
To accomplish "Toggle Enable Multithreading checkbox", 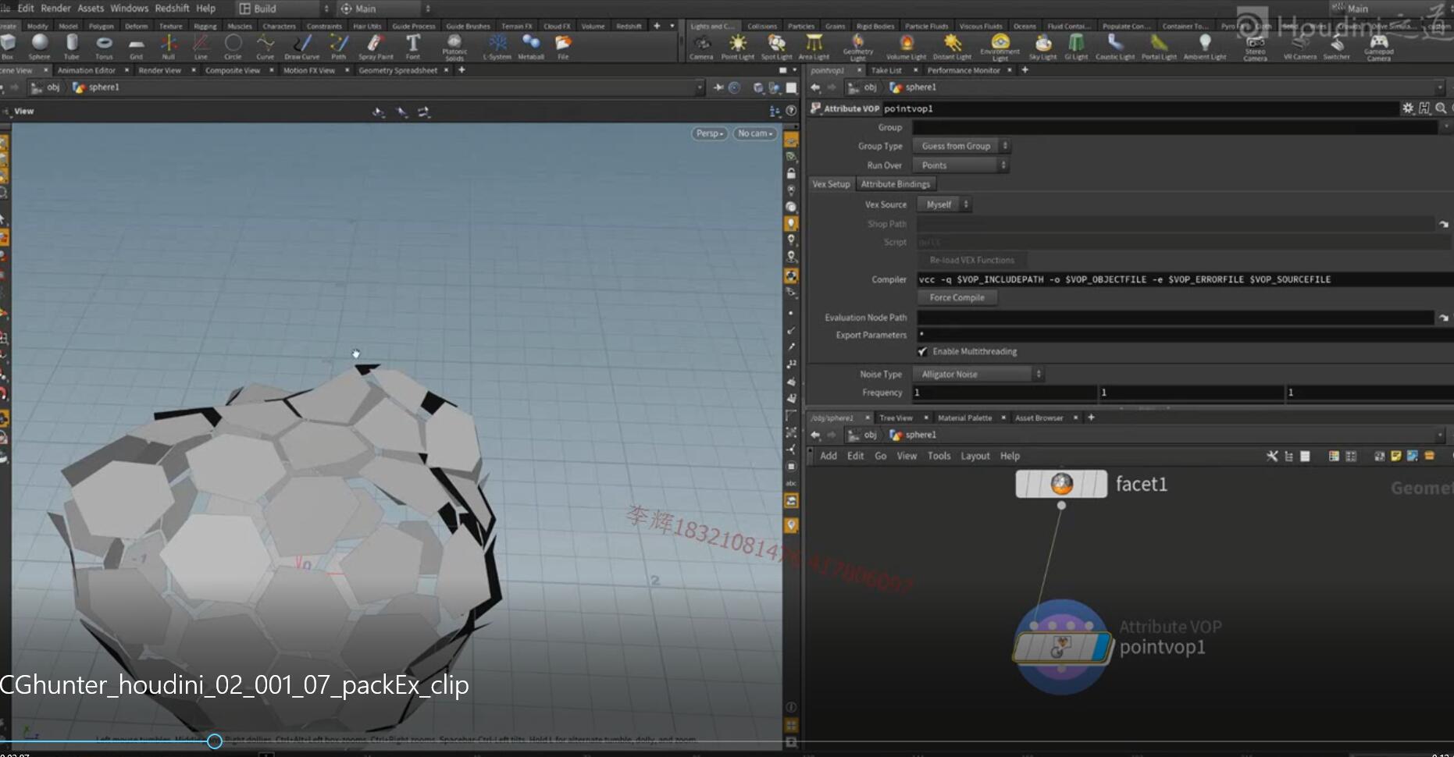I will [x=922, y=351].
